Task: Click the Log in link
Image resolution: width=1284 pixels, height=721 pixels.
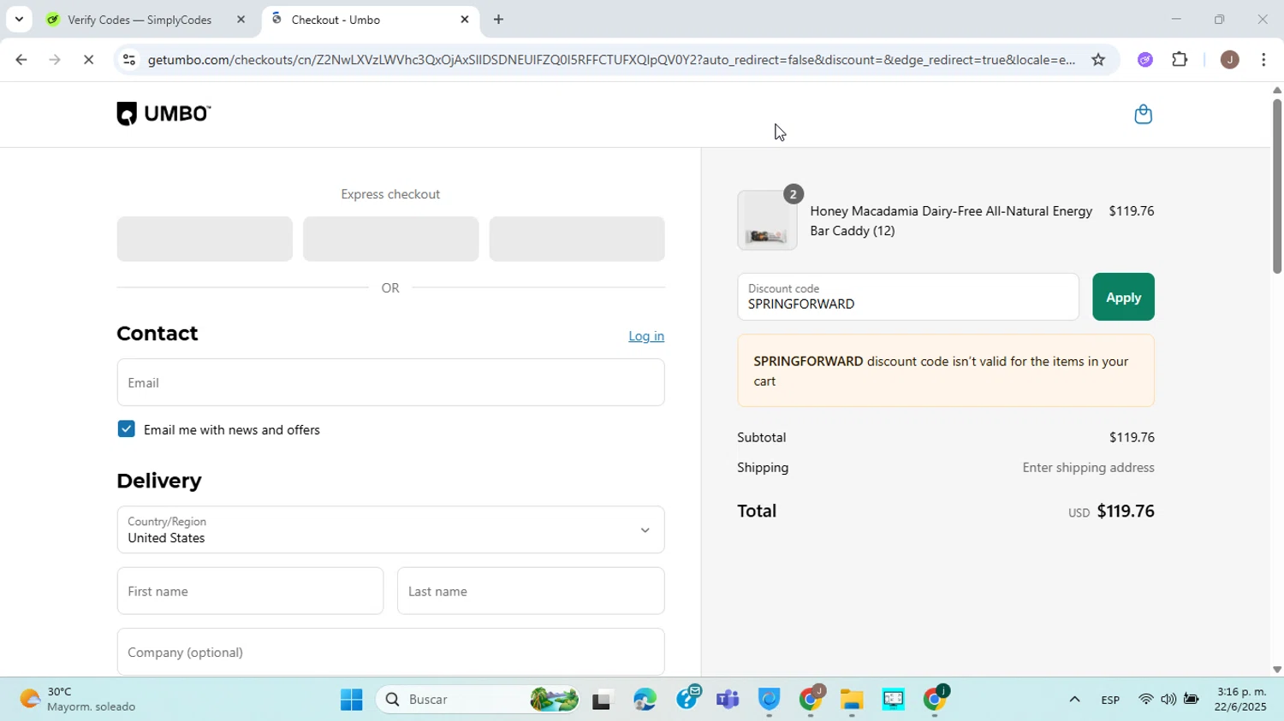Action: [646, 336]
